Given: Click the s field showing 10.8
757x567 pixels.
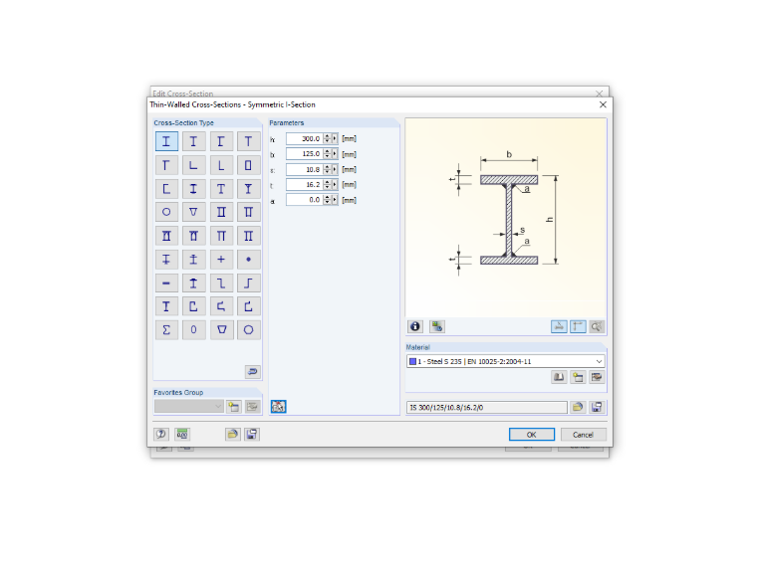Looking at the screenshot, I should tap(305, 169).
